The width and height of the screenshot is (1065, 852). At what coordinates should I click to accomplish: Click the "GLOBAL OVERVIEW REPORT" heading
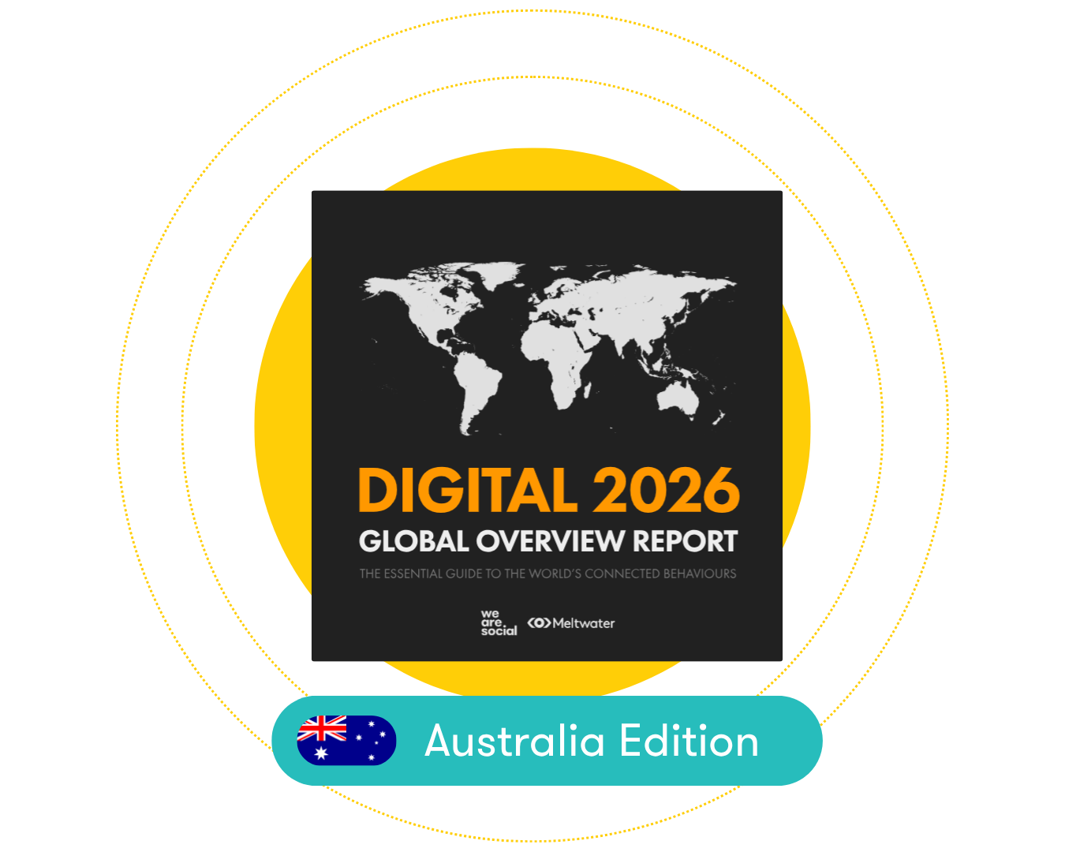[547, 541]
